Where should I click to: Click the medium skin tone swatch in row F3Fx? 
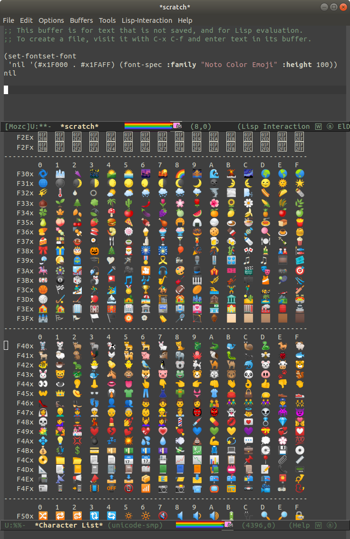265,318
